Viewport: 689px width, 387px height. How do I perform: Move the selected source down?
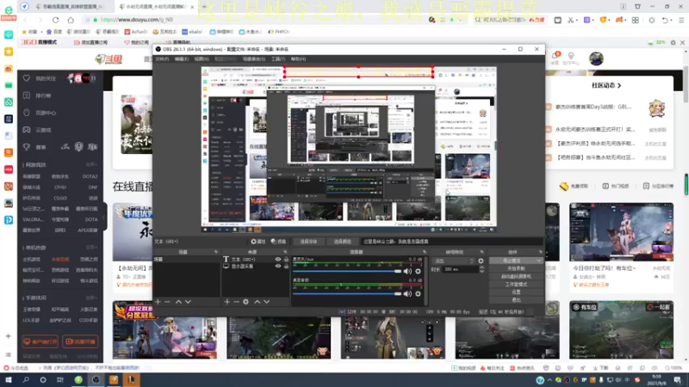[x=267, y=302]
